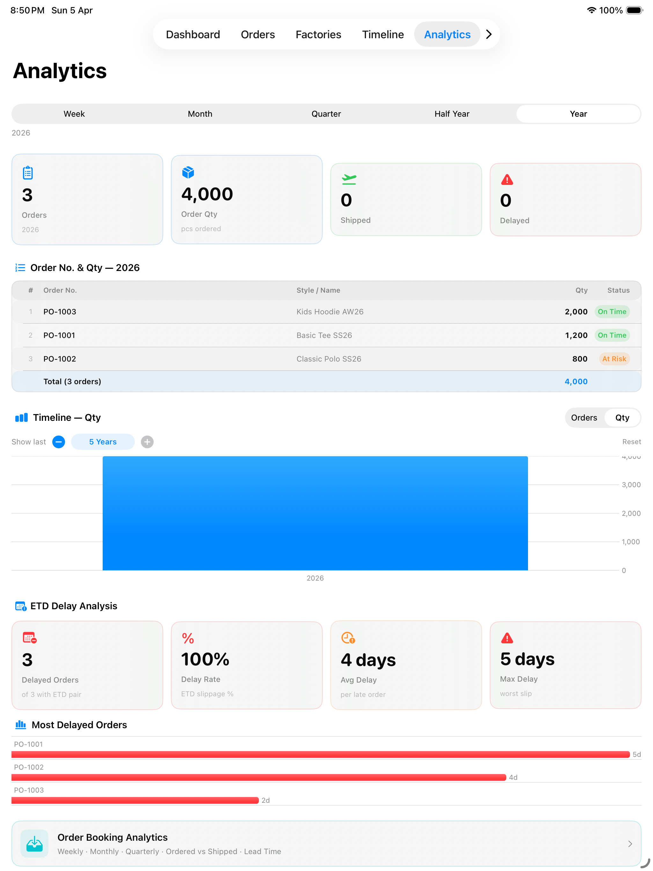Open the Order Booking Analytics title link
Screen dimensions: 653x871
113,837
